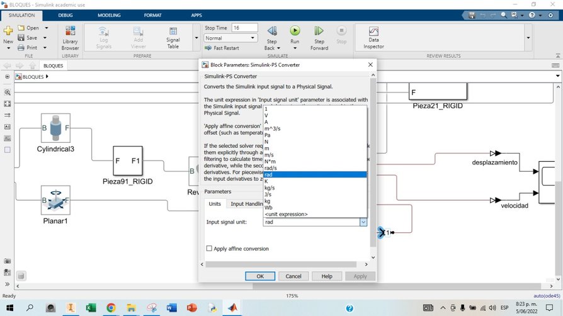
Task: Choose N*m from unit list
Action: (x=315, y=161)
